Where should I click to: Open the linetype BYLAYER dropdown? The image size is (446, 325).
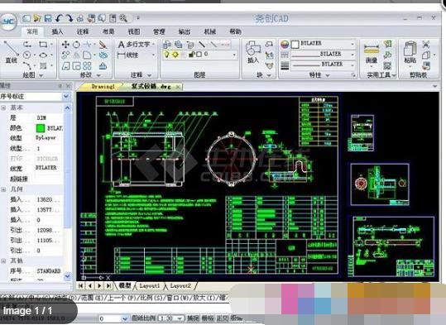coord(323,55)
